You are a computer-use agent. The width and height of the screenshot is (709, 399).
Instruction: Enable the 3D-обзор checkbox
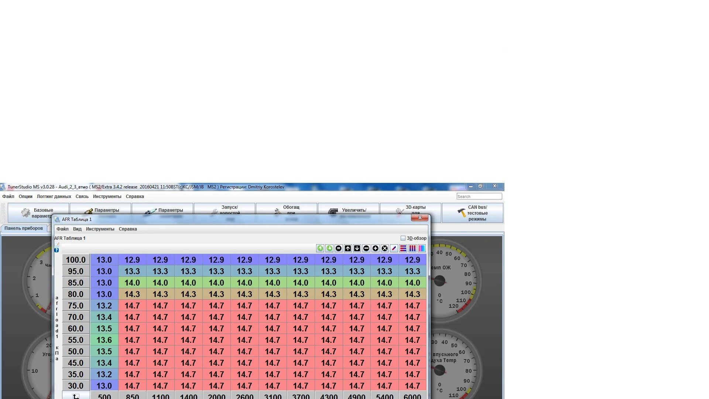pyautogui.click(x=403, y=238)
